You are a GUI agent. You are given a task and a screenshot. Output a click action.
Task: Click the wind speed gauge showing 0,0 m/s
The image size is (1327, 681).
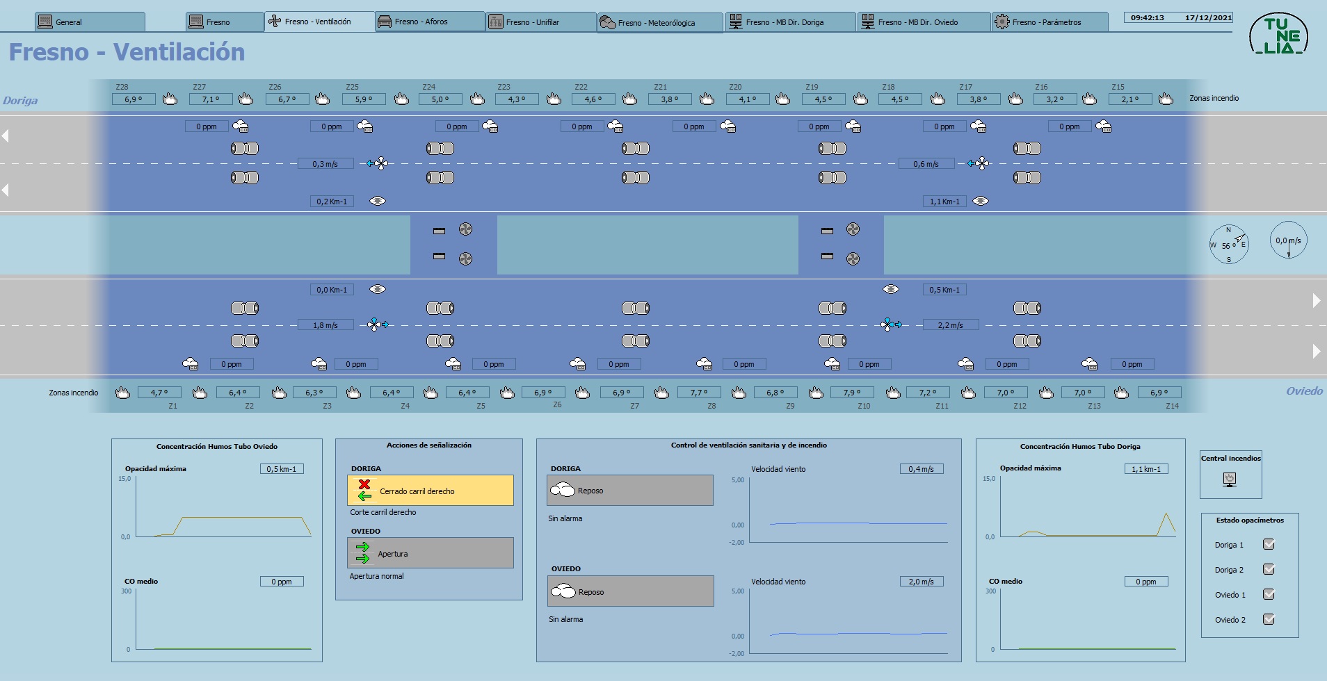[x=1288, y=240]
